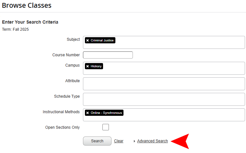Open the Advanced Search link
Viewport: 246px width, 153px height.
(153, 141)
